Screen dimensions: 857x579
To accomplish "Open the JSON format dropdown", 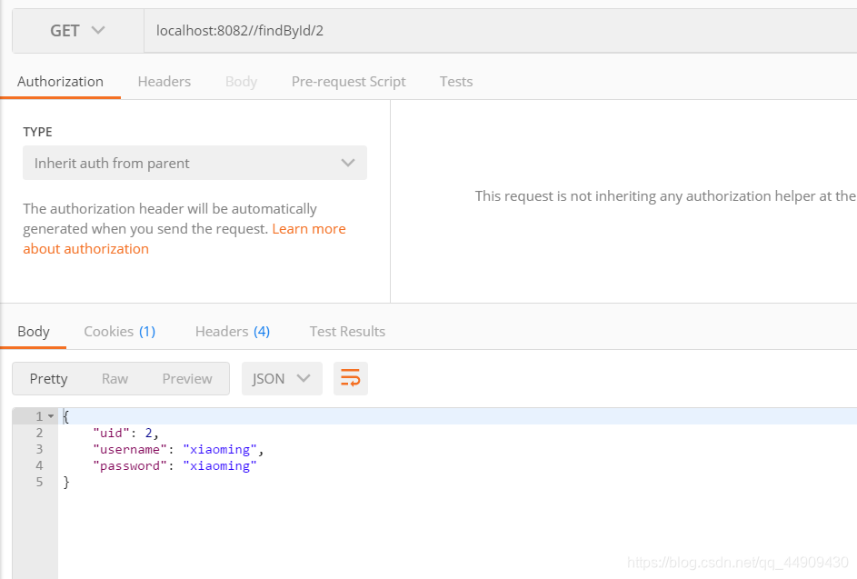I will [282, 378].
